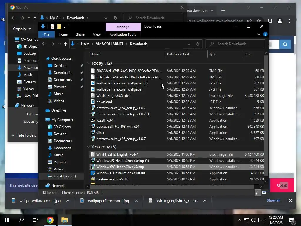Expand the ribbon with the chevron arrow
Viewport: 301px width, 226px height.
point(259,34)
